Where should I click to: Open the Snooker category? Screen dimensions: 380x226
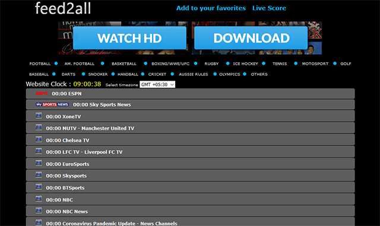click(x=98, y=74)
